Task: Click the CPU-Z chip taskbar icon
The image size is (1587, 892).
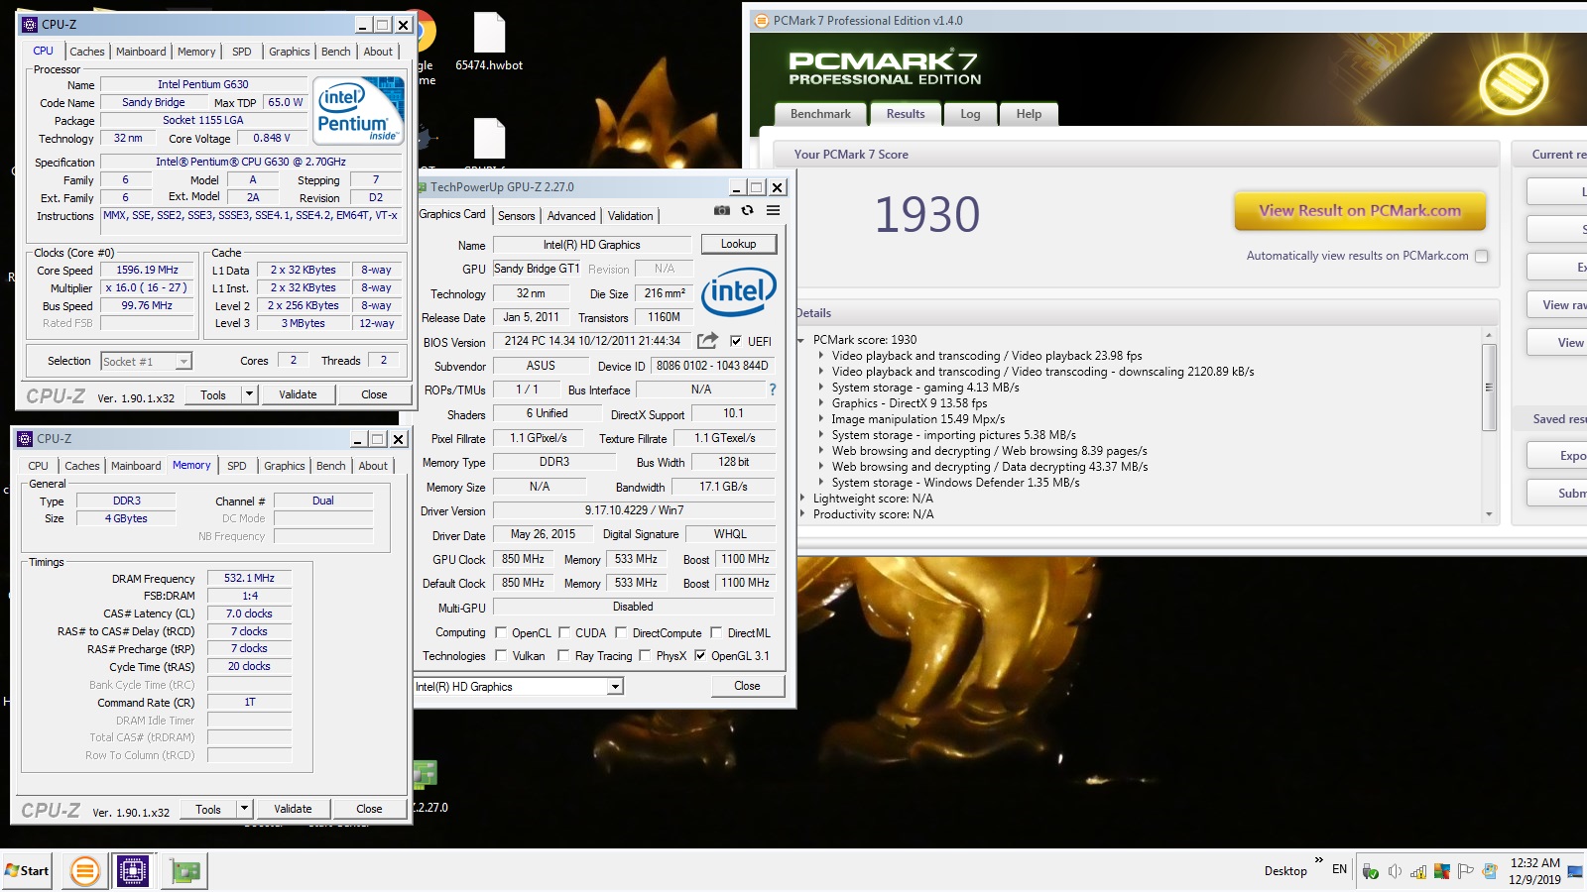Action: click(x=132, y=871)
